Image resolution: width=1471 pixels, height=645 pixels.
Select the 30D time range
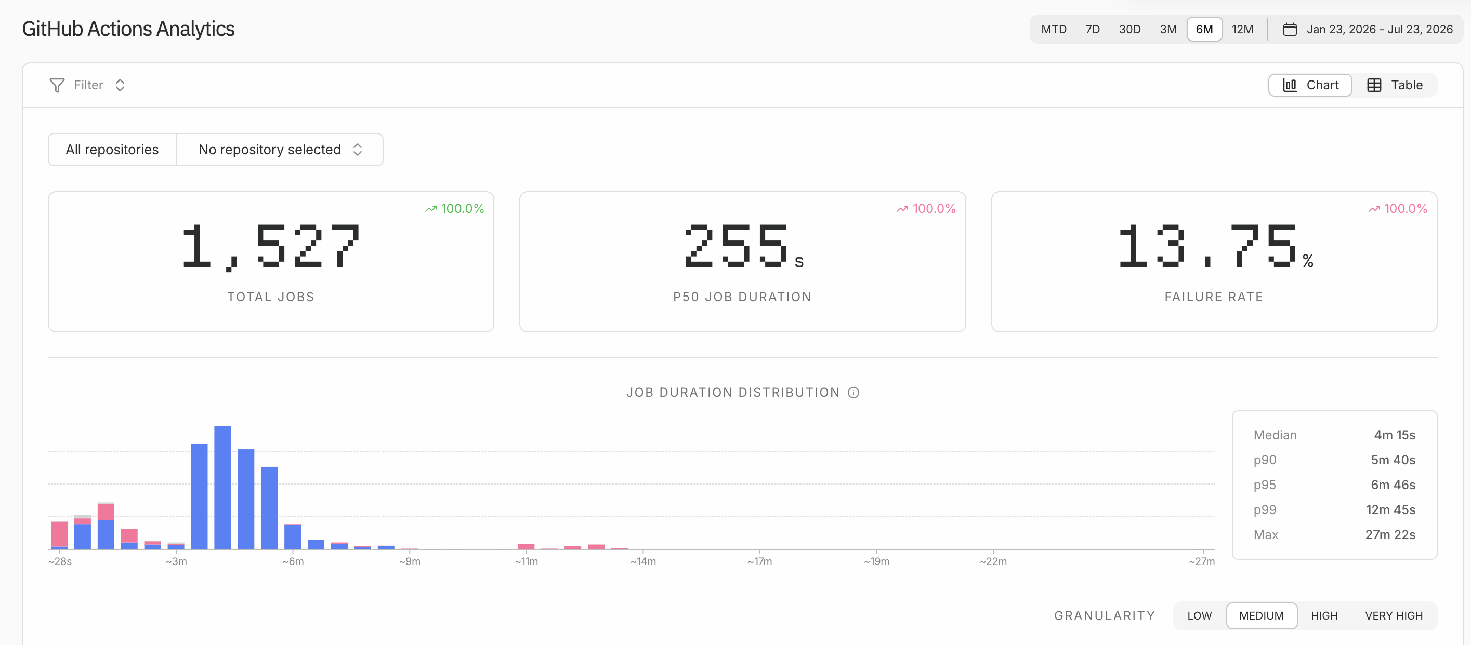1129,29
